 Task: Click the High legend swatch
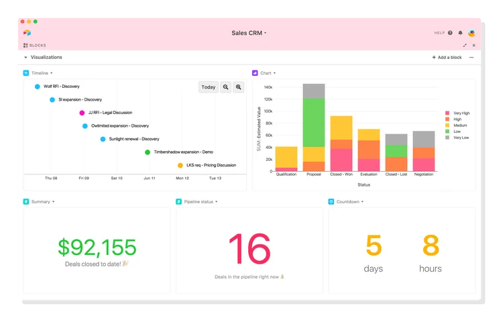(x=447, y=119)
